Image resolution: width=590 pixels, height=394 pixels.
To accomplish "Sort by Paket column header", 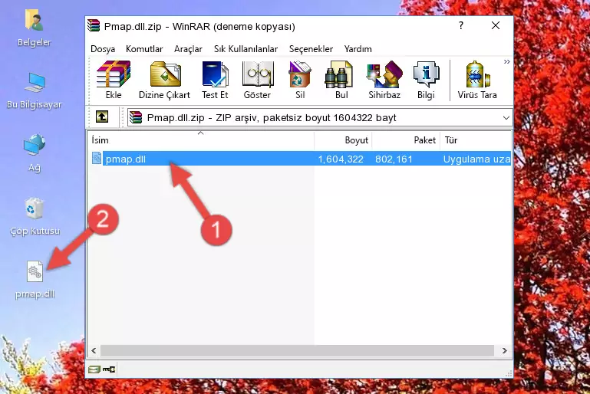I will (406, 140).
